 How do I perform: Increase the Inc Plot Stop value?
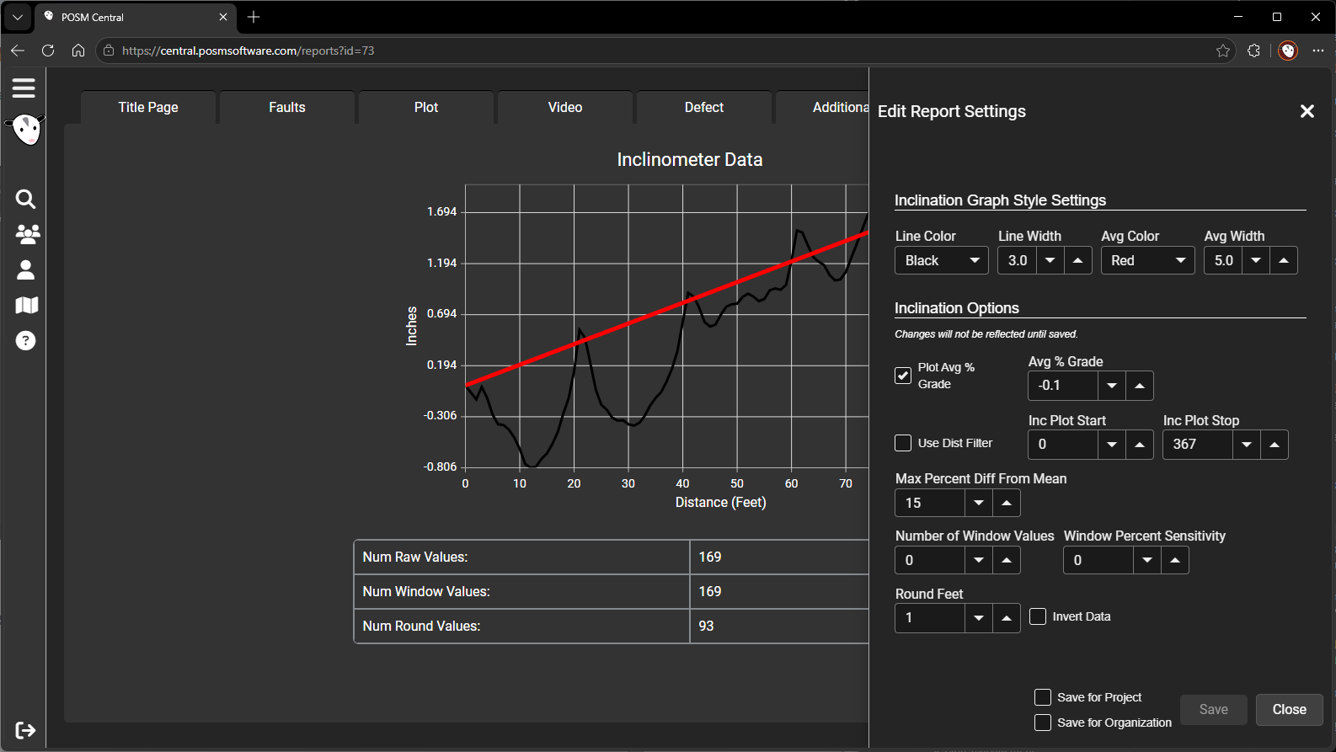click(x=1275, y=445)
